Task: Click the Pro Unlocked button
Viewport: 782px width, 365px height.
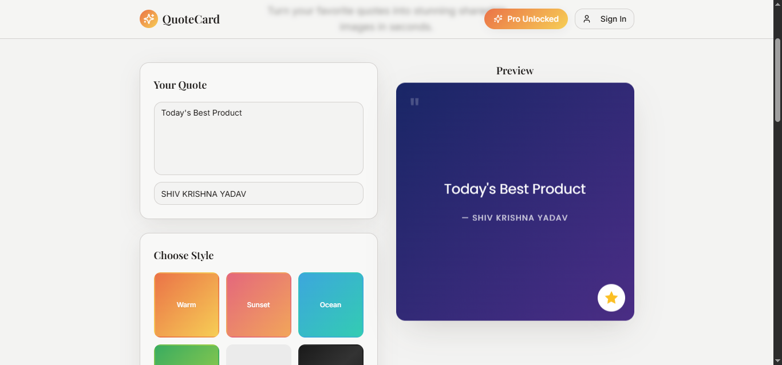Action: pos(526,19)
